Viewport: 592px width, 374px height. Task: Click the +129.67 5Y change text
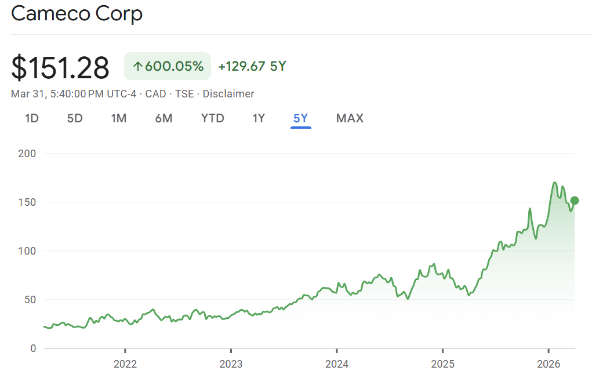[252, 67]
